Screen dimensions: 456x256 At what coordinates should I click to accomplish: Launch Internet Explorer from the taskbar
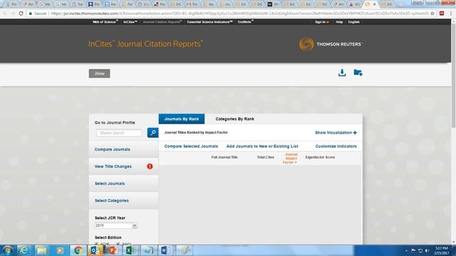(24, 250)
